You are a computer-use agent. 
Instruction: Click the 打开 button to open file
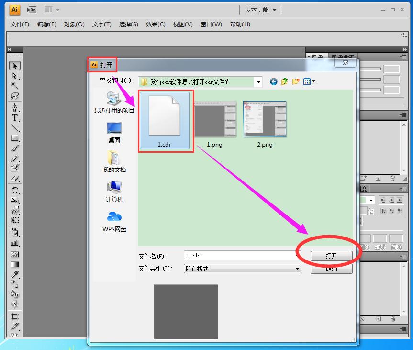(331, 255)
